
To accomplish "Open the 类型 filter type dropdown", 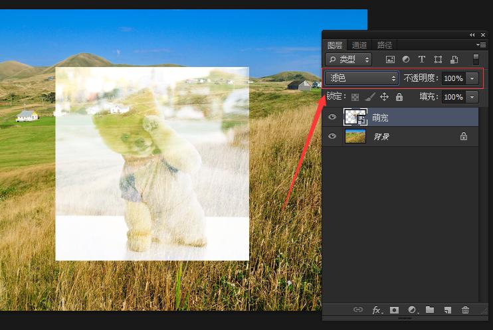I will click(349, 59).
